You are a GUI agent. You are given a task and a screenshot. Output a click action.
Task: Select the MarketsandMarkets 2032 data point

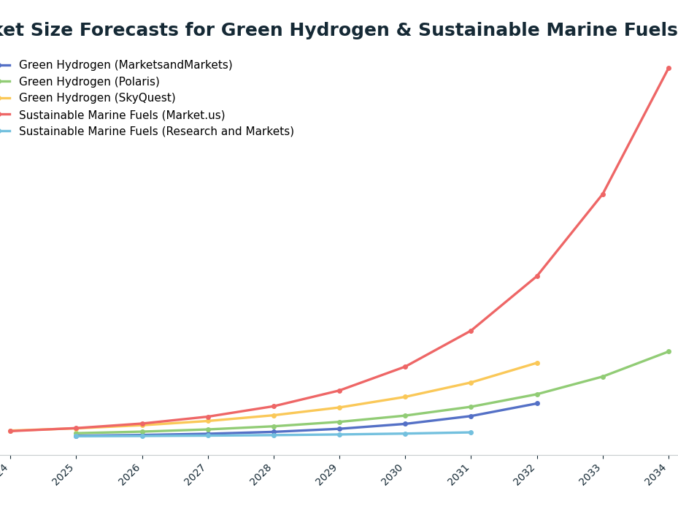[x=537, y=403]
